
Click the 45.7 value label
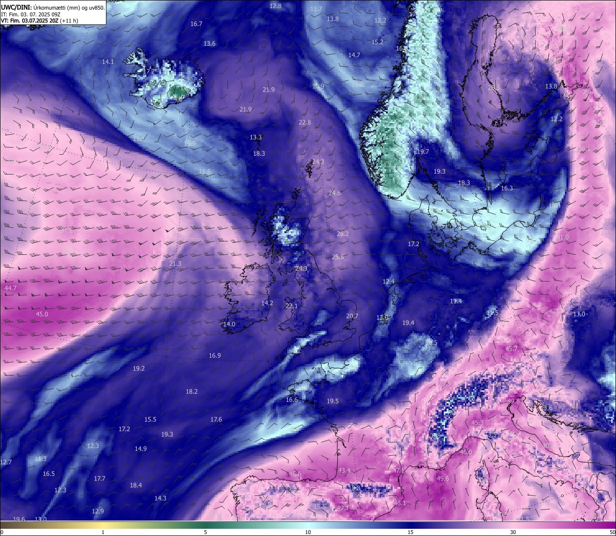tap(512, 349)
